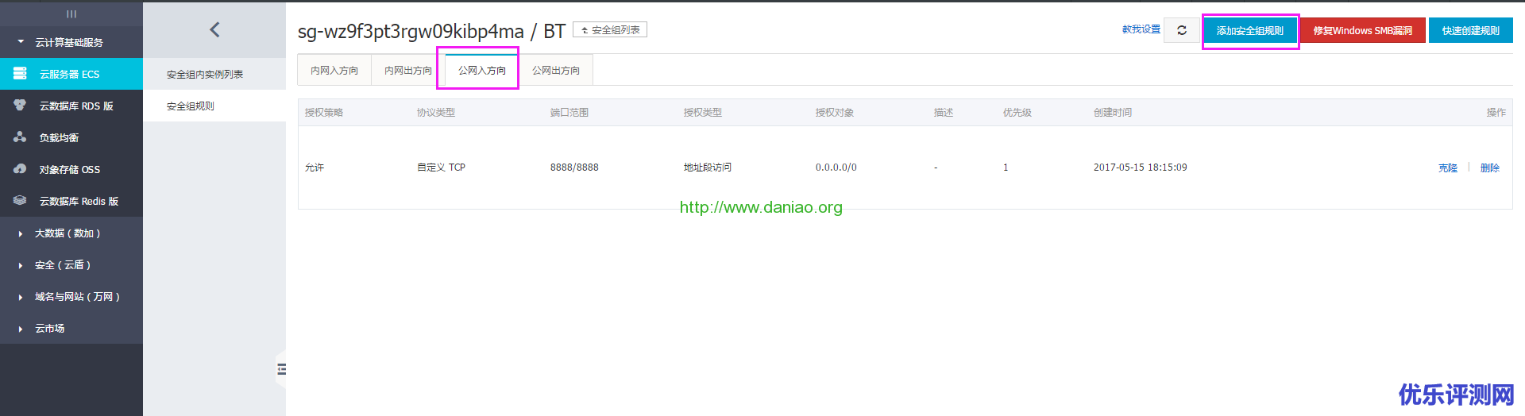Click the 优先级 column header
The image size is (1525, 416).
click(1017, 113)
